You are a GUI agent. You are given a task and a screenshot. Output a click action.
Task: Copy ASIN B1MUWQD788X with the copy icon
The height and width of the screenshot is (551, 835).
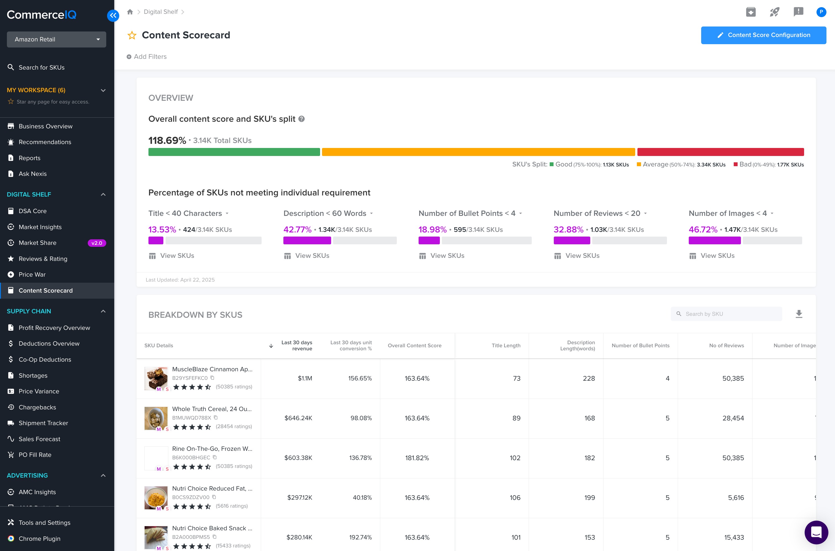216,417
